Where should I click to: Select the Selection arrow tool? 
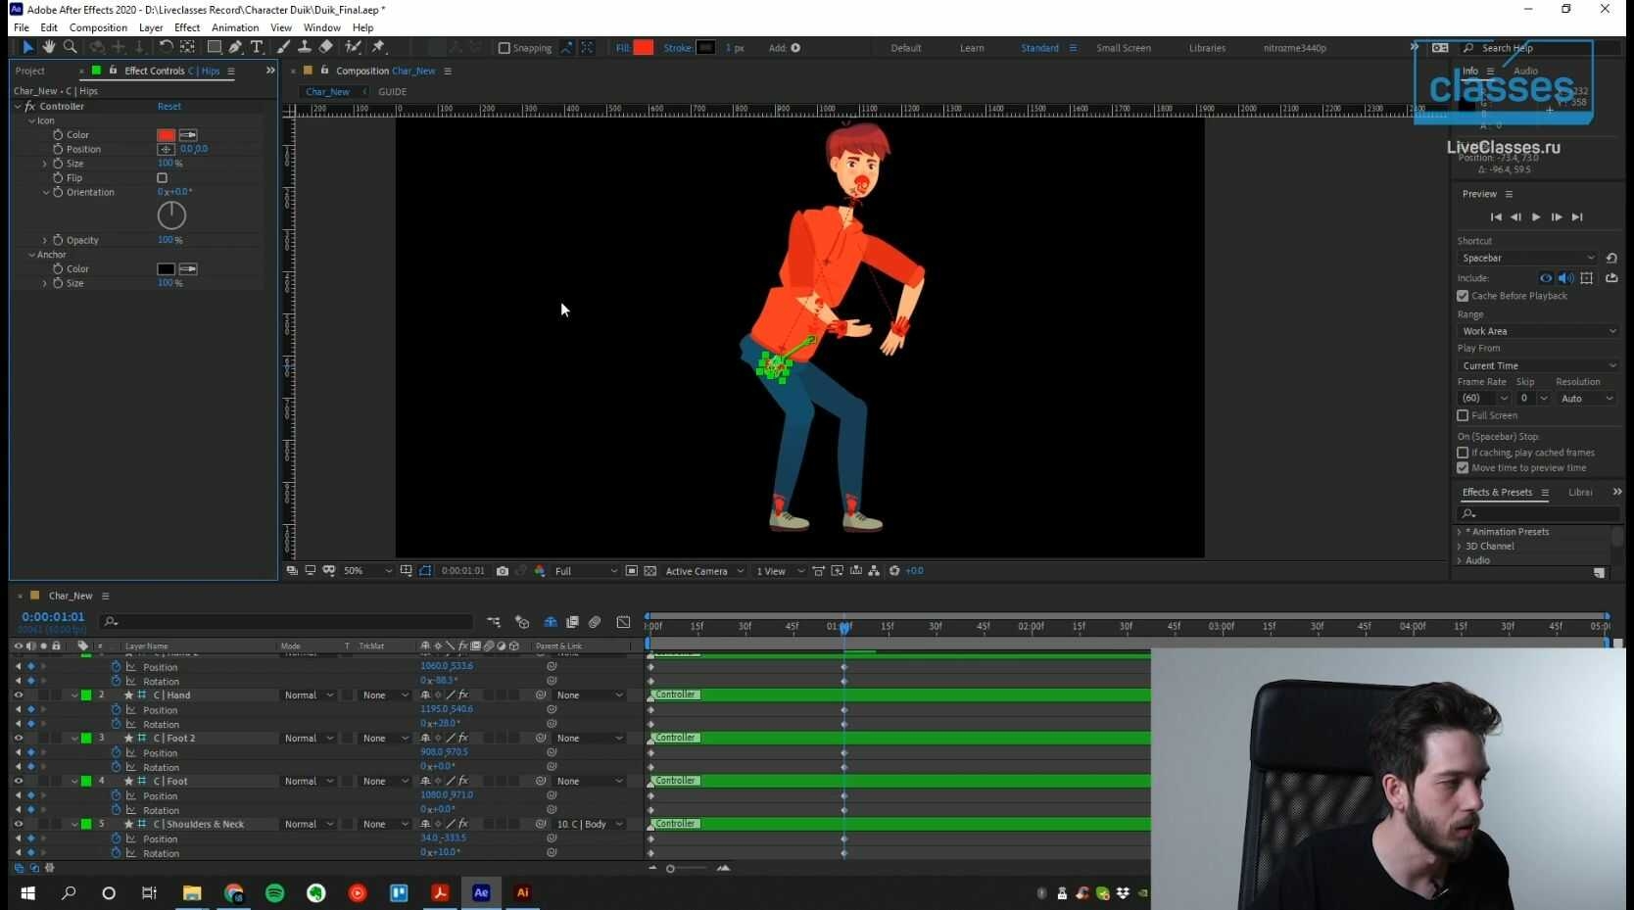(27, 47)
